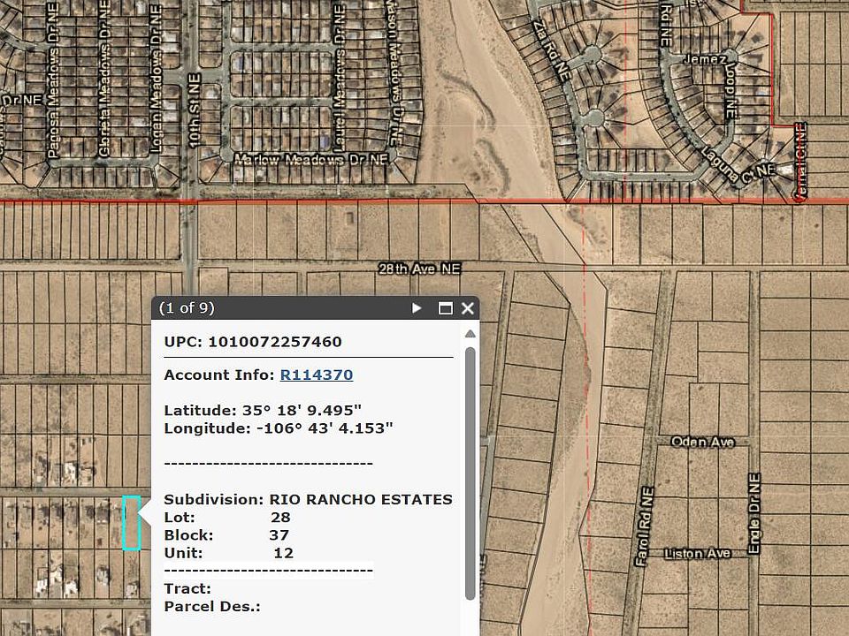The image size is (849, 636).
Task: Click the Oden Ave street label
Action: 703,442
